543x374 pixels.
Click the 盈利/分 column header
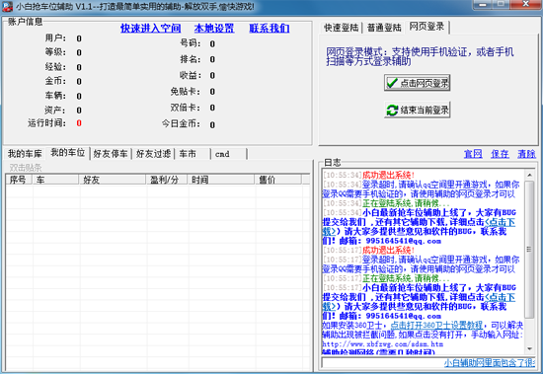point(167,180)
